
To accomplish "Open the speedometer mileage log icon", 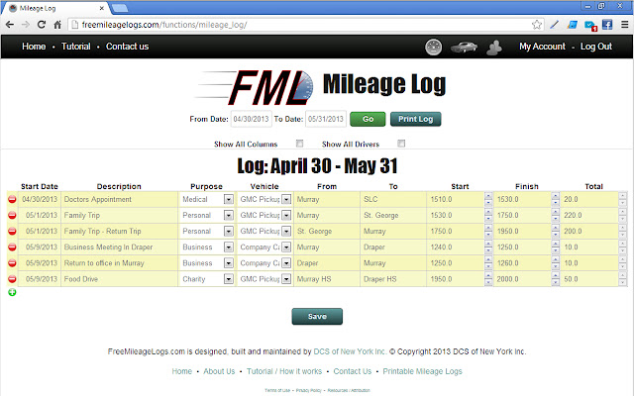I will point(434,47).
